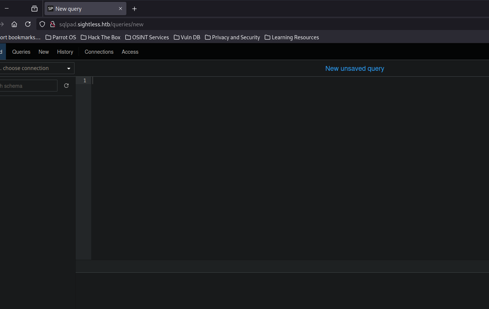Open the Privacy and Security bookmarks folder
This screenshot has width=489, height=309.
pos(232,37)
